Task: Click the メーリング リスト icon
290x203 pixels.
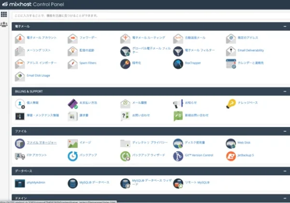Action: (x=20, y=51)
